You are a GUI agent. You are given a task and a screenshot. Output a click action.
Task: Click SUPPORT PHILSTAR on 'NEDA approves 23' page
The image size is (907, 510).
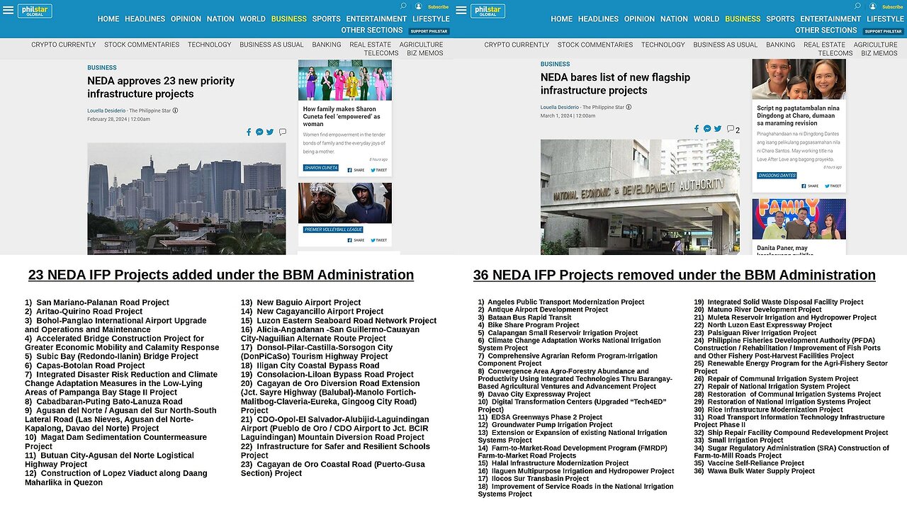coord(429,31)
